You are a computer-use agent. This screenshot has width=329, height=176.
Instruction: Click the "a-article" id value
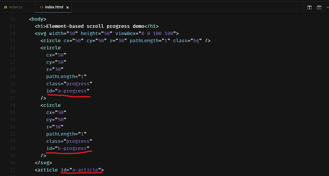(x=85, y=170)
